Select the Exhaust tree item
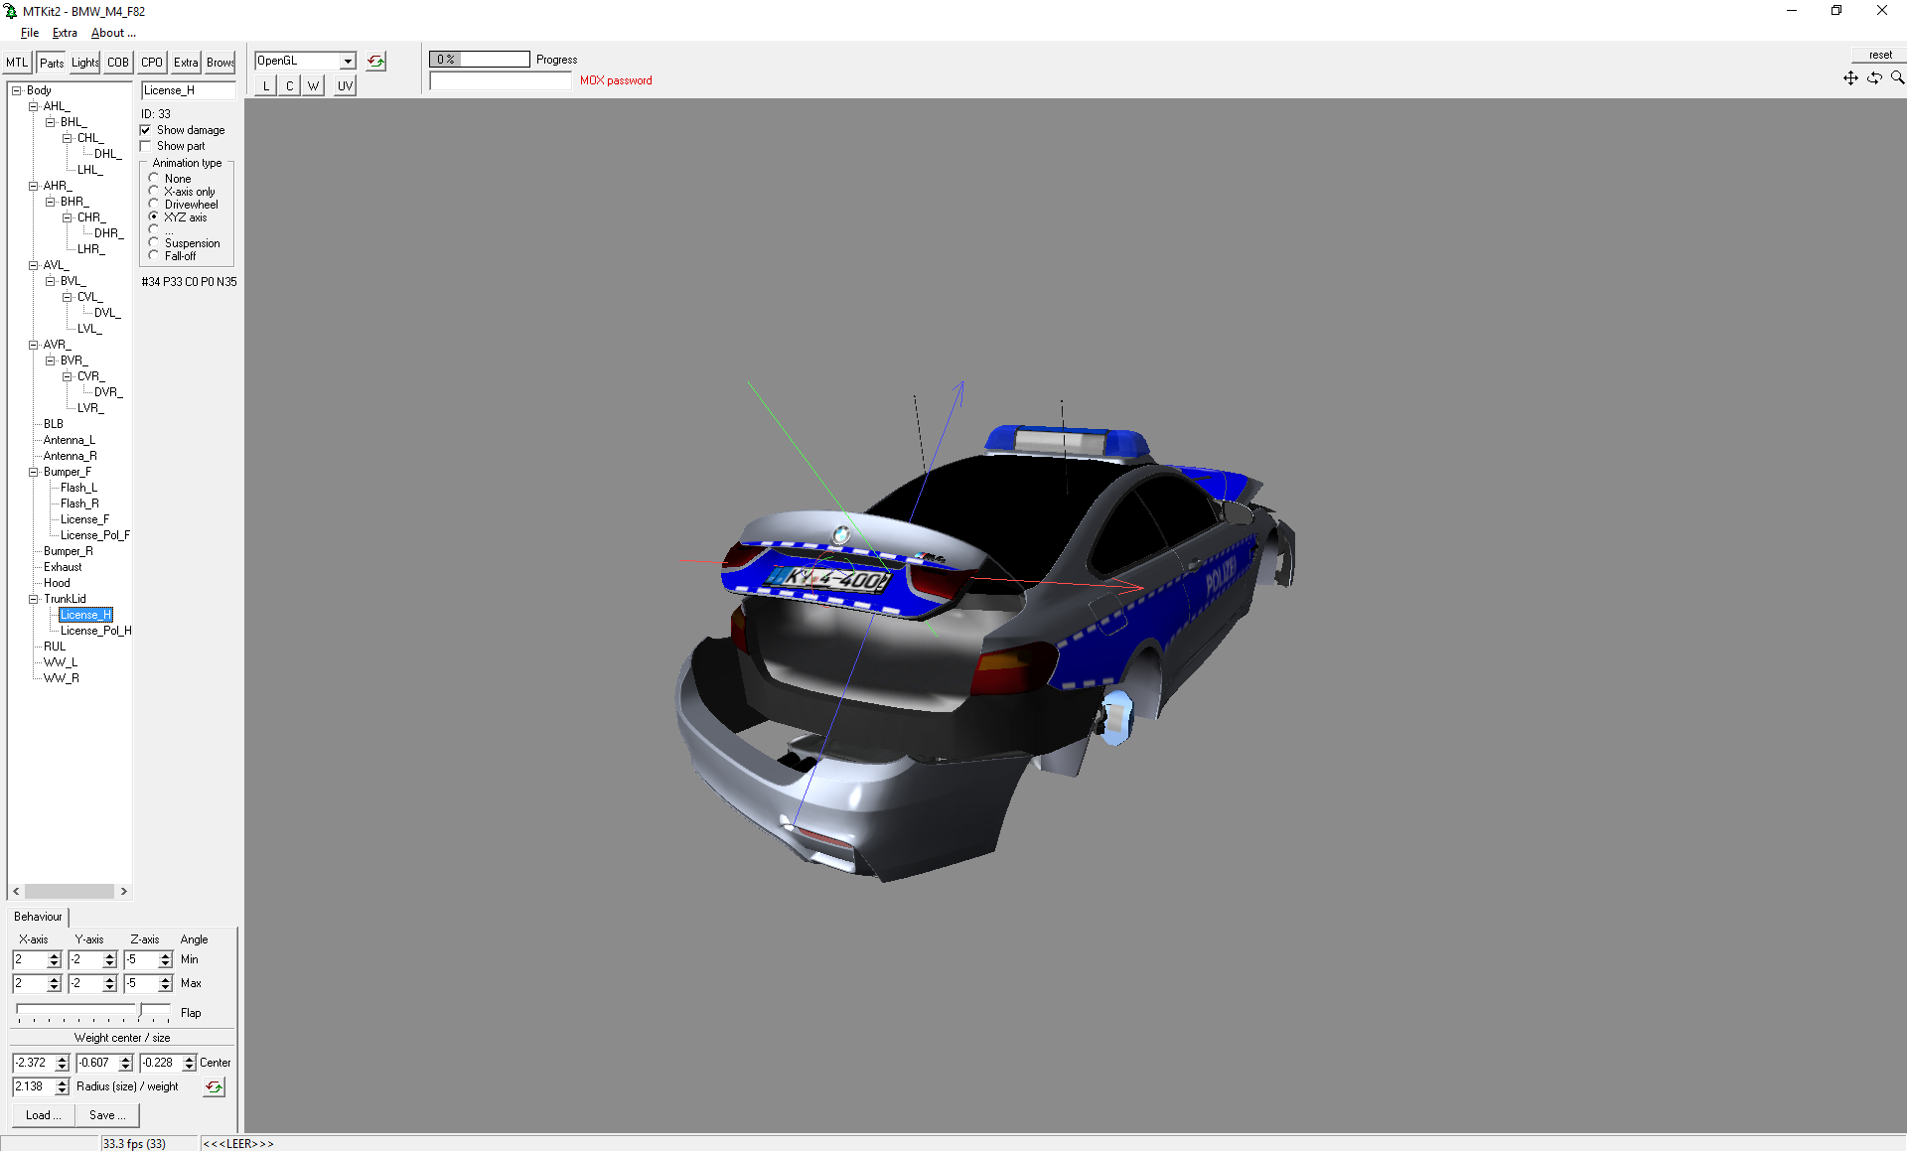The image size is (1907, 1152). [x=63, y=567]
